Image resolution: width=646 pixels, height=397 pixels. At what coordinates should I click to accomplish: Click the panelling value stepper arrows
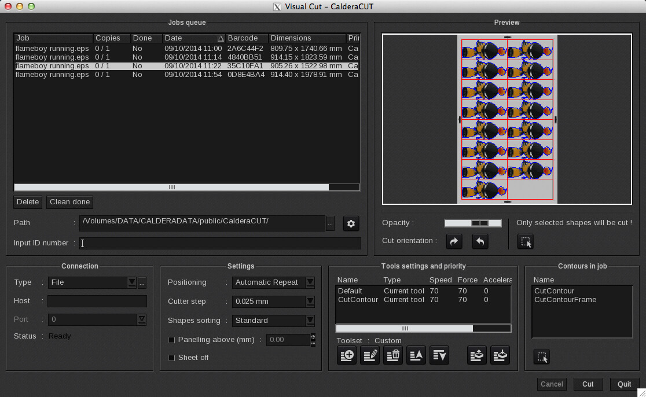point(313,340)
